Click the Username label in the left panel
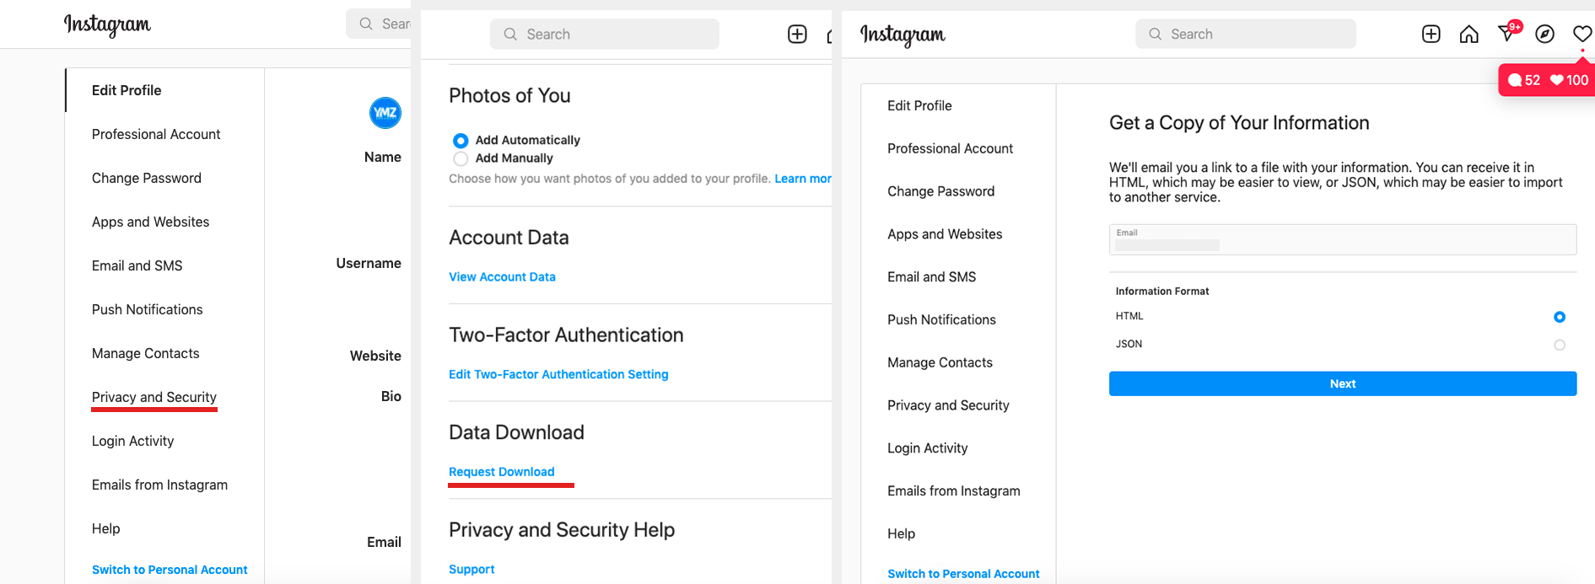Viewport: 1595px width, 584px height. pyautogui.click(x=369, y=263)
